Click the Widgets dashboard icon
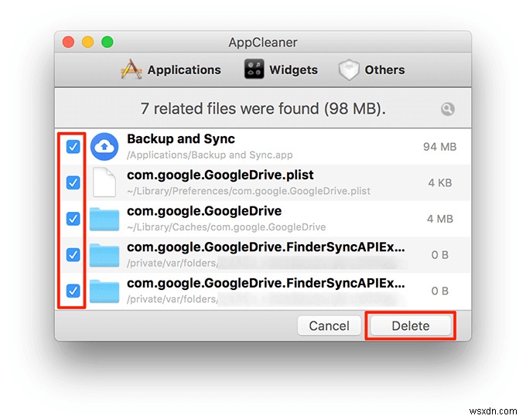Viewport: 526px width, 419px height. pos(254,69)
